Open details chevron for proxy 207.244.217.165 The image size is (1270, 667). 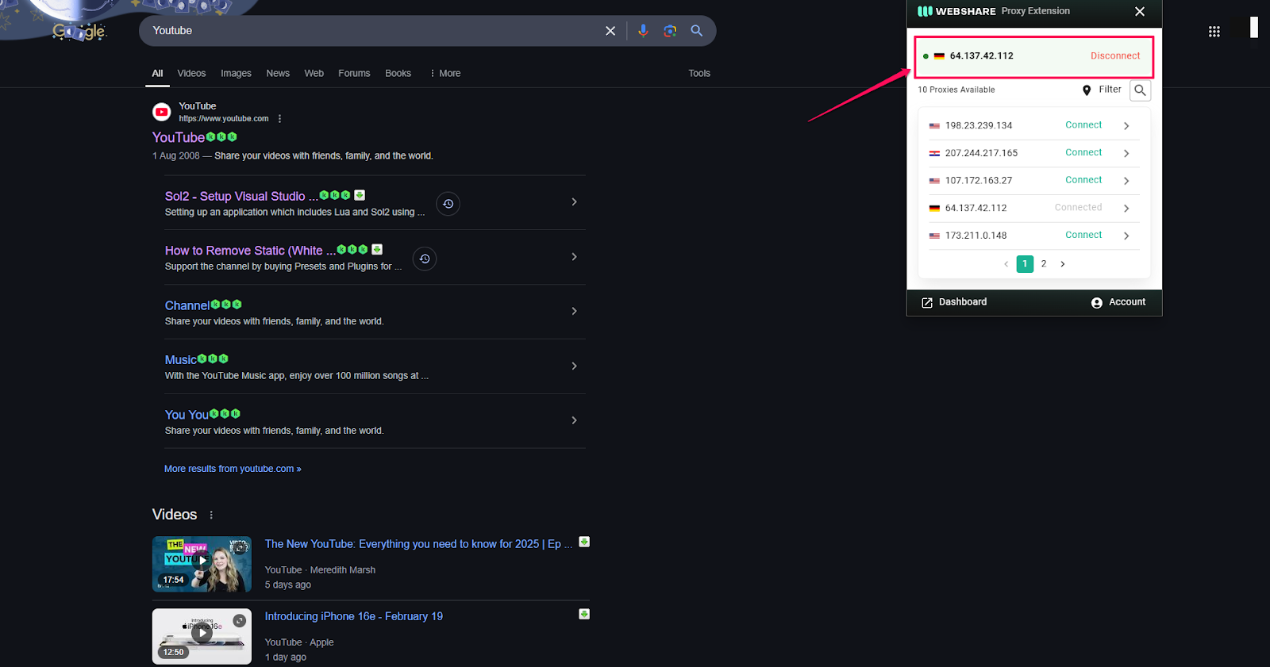[1126, 153]
